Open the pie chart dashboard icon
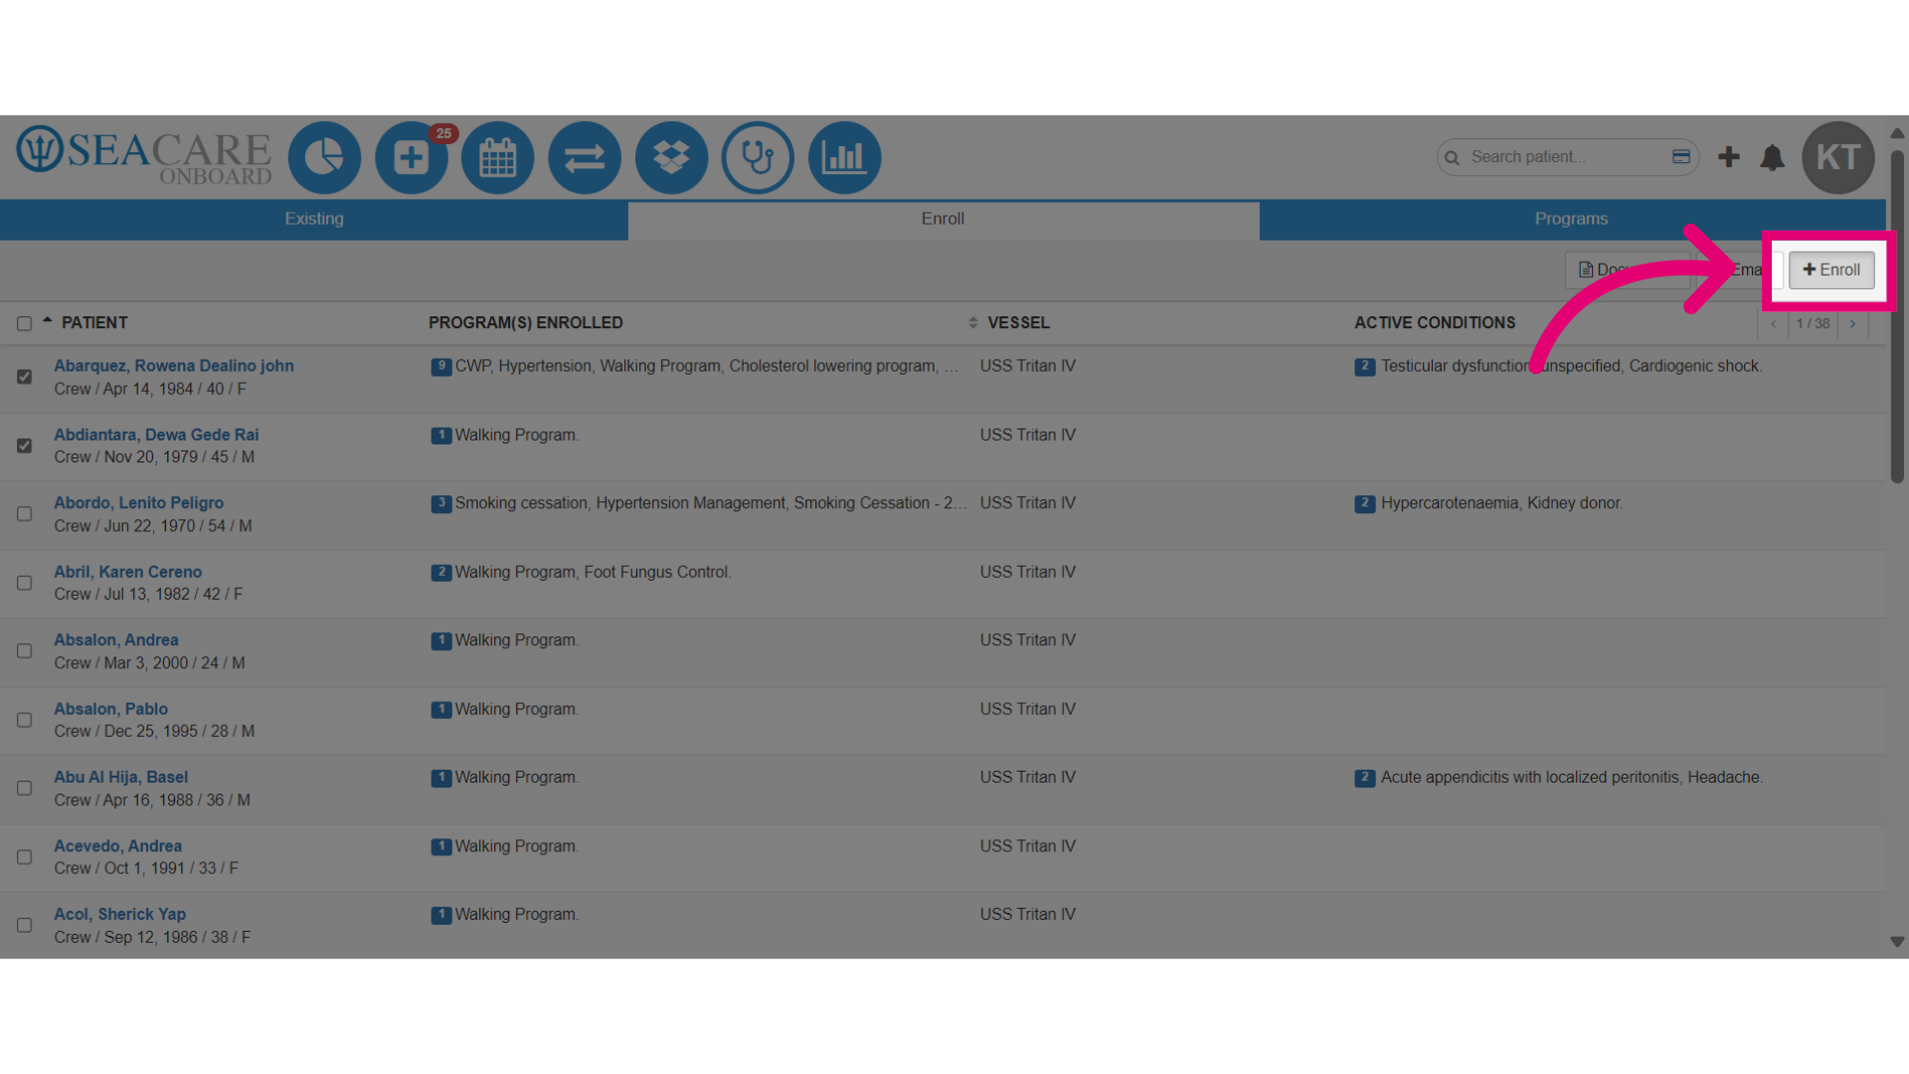This screenshot has height=1074, width=1909. coord(324,157)
